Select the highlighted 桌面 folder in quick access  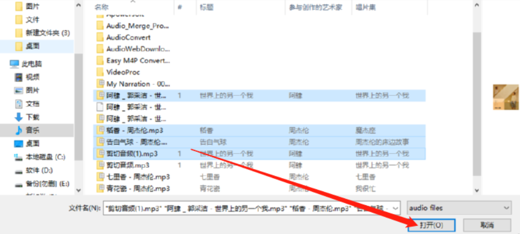(x=27, y=46)
